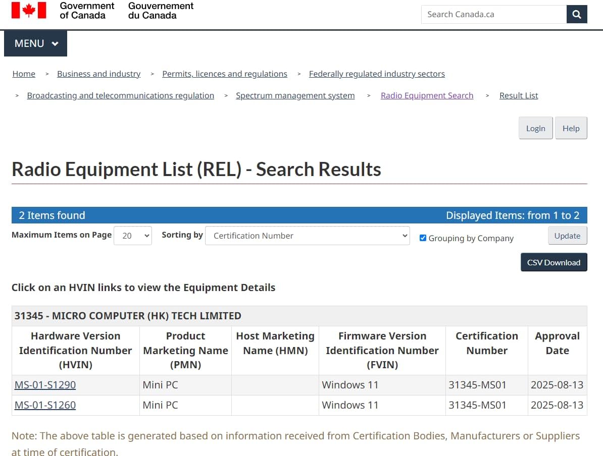The width and height of the screenshot is (603, 456).
Task: Open the Sorting by dropdown
Action: click(x=307, y=236)
